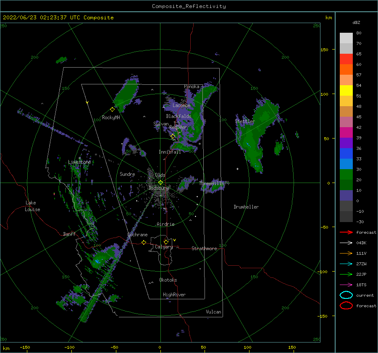The height and width of the screenshot is (353, 378).
Task: Click the Banff label
Action: [x=69, y=234]
